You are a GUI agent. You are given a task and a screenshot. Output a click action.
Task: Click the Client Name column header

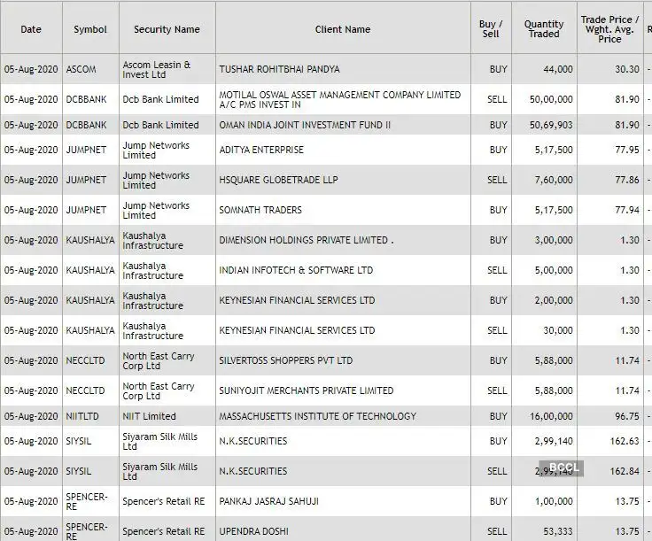coord(343,29)
